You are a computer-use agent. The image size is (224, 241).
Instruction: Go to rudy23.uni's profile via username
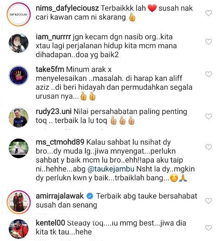[54, 112]
